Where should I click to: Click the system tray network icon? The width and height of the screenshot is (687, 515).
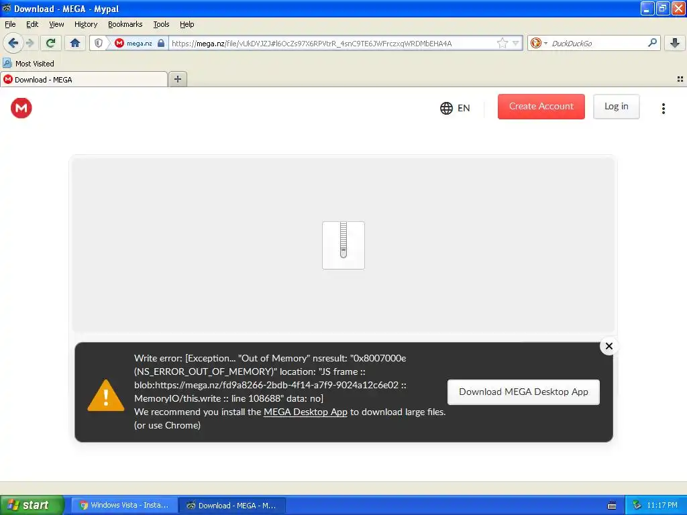(x=637, y=506)
